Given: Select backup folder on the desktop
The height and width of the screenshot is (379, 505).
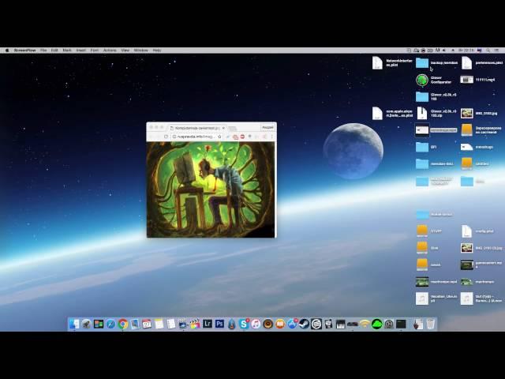Looking at the screenshot, I should tap(422, 63).
